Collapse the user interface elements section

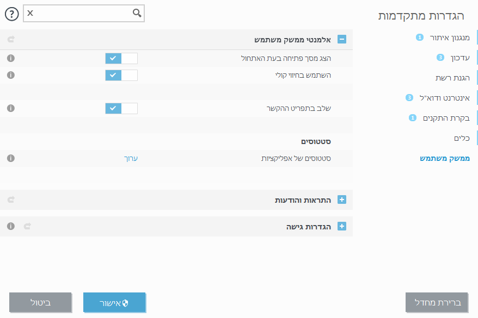point(342,39)
